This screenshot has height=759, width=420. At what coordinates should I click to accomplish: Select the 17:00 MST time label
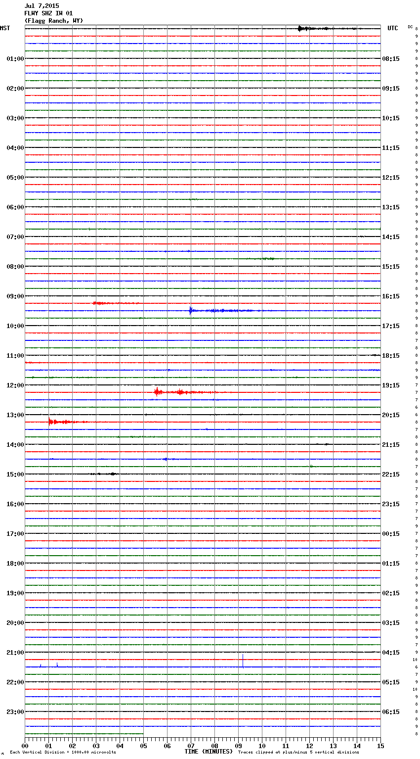pos(15,534)
